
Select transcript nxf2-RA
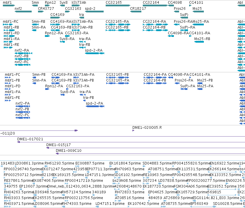(23, 53)
